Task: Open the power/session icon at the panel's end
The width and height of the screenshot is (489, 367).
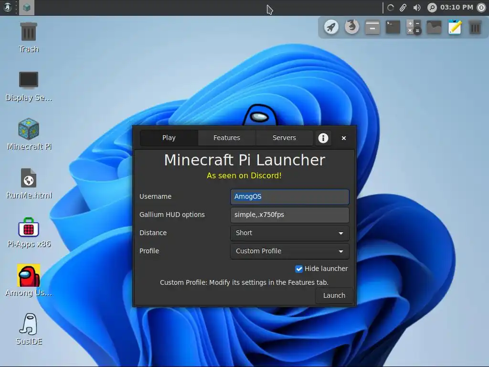Action: tap(481, 8)
